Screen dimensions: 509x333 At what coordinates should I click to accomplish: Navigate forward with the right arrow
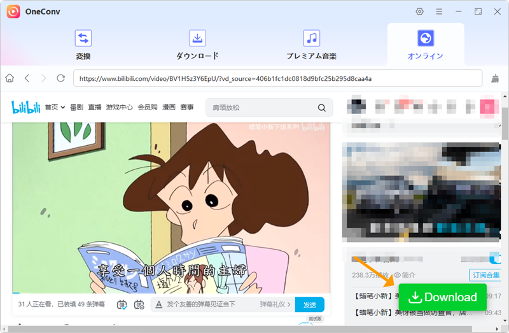43,78
